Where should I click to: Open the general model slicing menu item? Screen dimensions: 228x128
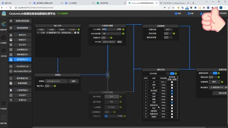[22, 59]
